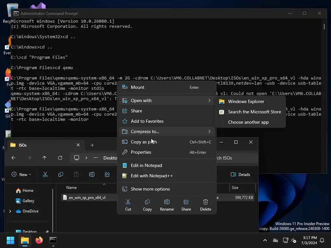Sort by the Size column header
This screenshot has width=331, height=248.
[235, 188]
